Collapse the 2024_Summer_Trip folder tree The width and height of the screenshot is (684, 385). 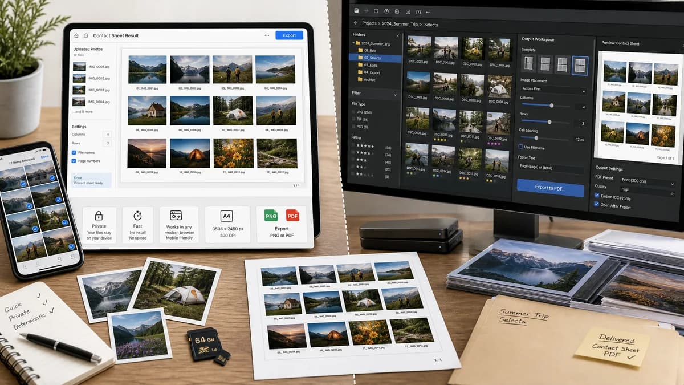point(353,43)
